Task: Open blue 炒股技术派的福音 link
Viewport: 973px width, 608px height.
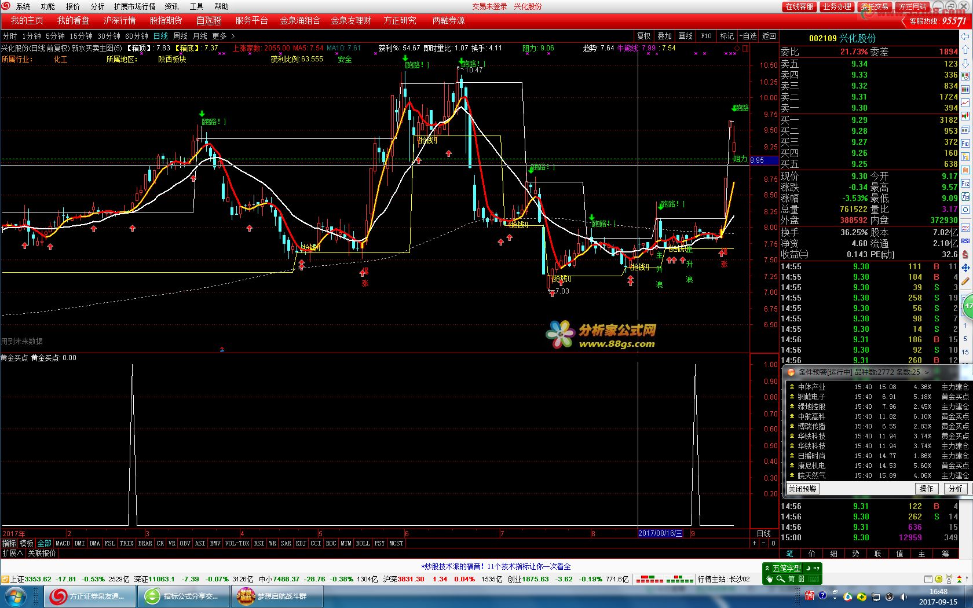Action: point(496,566)
